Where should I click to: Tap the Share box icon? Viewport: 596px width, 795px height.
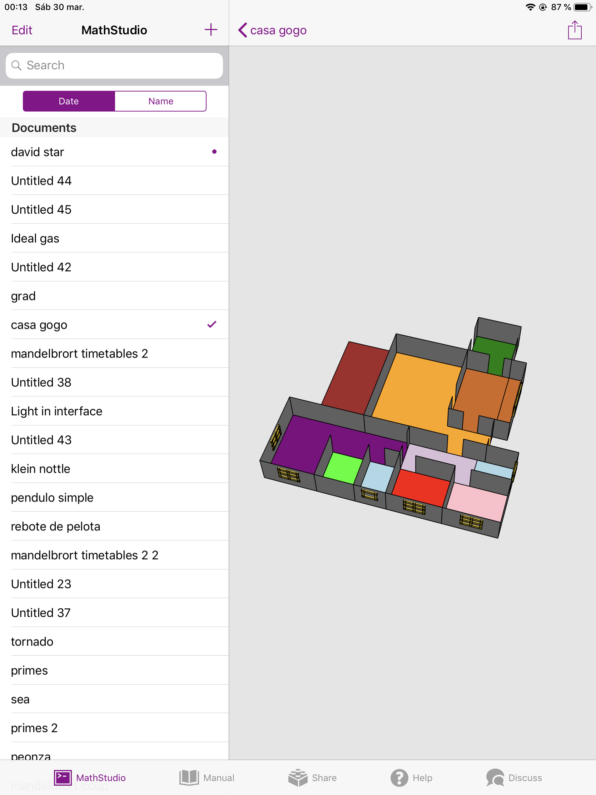pos(298,777)
